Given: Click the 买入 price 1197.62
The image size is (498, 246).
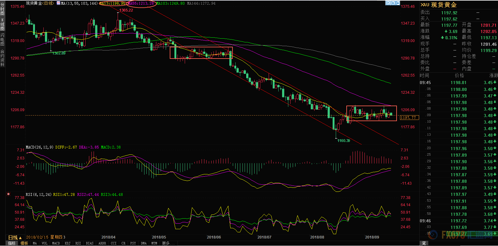Looking at the screenshot, I should [x=449, y=19].
